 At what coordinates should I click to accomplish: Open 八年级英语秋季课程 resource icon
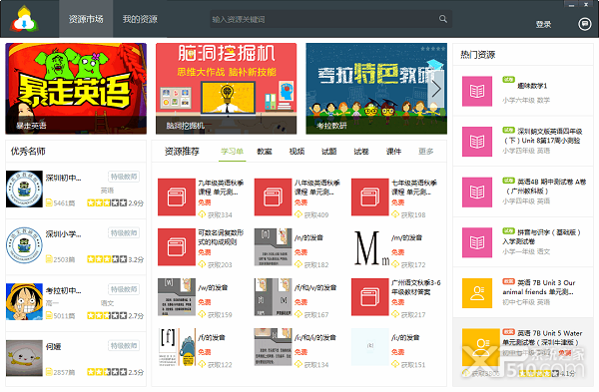click(x=274, y=197)
